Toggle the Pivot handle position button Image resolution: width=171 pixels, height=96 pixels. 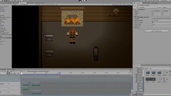point(19,1)
